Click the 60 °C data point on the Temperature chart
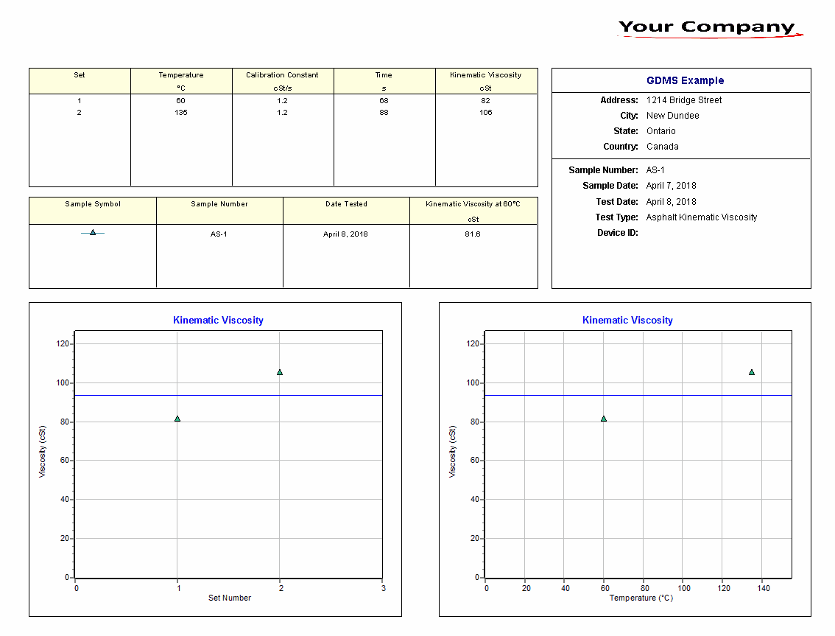 click(604, 419)
